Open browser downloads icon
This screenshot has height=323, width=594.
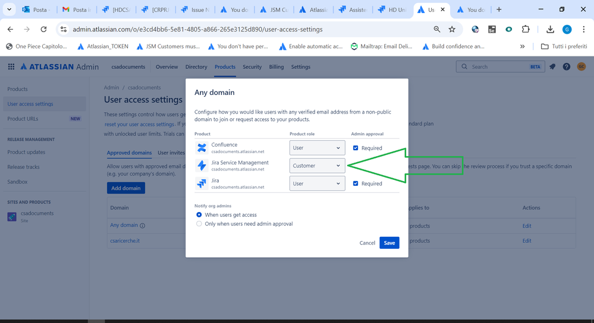(x=550, y=29)
